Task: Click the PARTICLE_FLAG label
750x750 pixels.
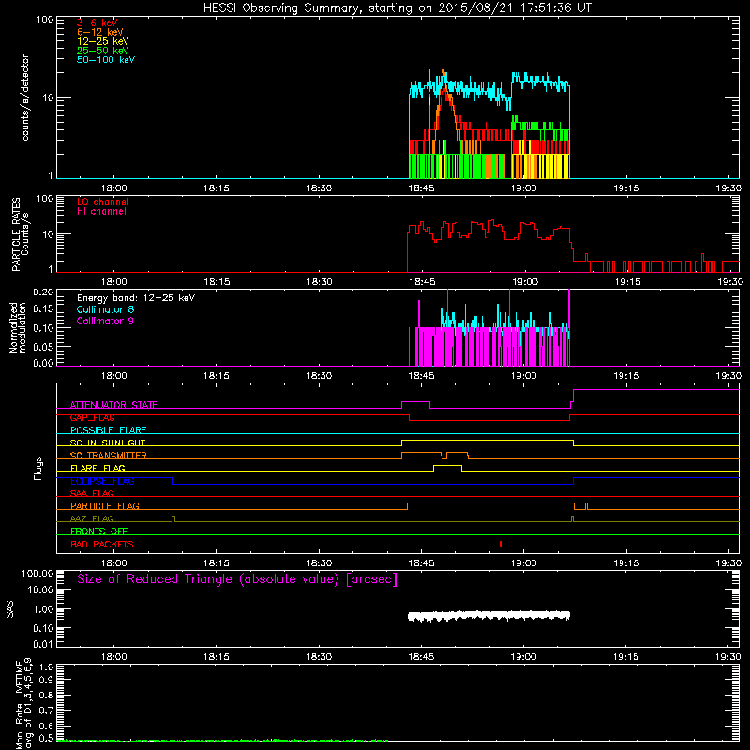Action: tap(105, 505)
